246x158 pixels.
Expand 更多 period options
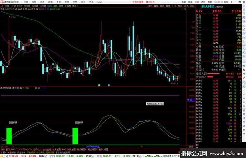tap(75, 6)
